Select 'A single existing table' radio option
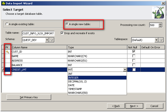 coord(7,24)
